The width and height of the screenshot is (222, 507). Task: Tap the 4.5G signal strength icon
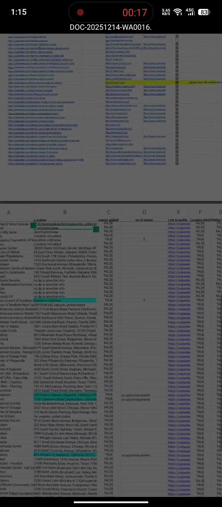pos(190,12)
